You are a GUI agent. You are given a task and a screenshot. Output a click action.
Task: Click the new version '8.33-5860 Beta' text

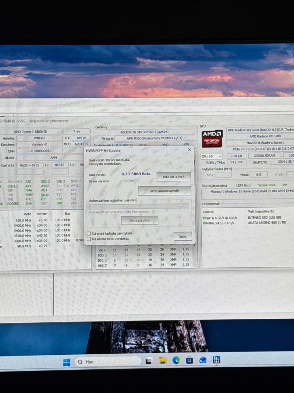(136, 174)
